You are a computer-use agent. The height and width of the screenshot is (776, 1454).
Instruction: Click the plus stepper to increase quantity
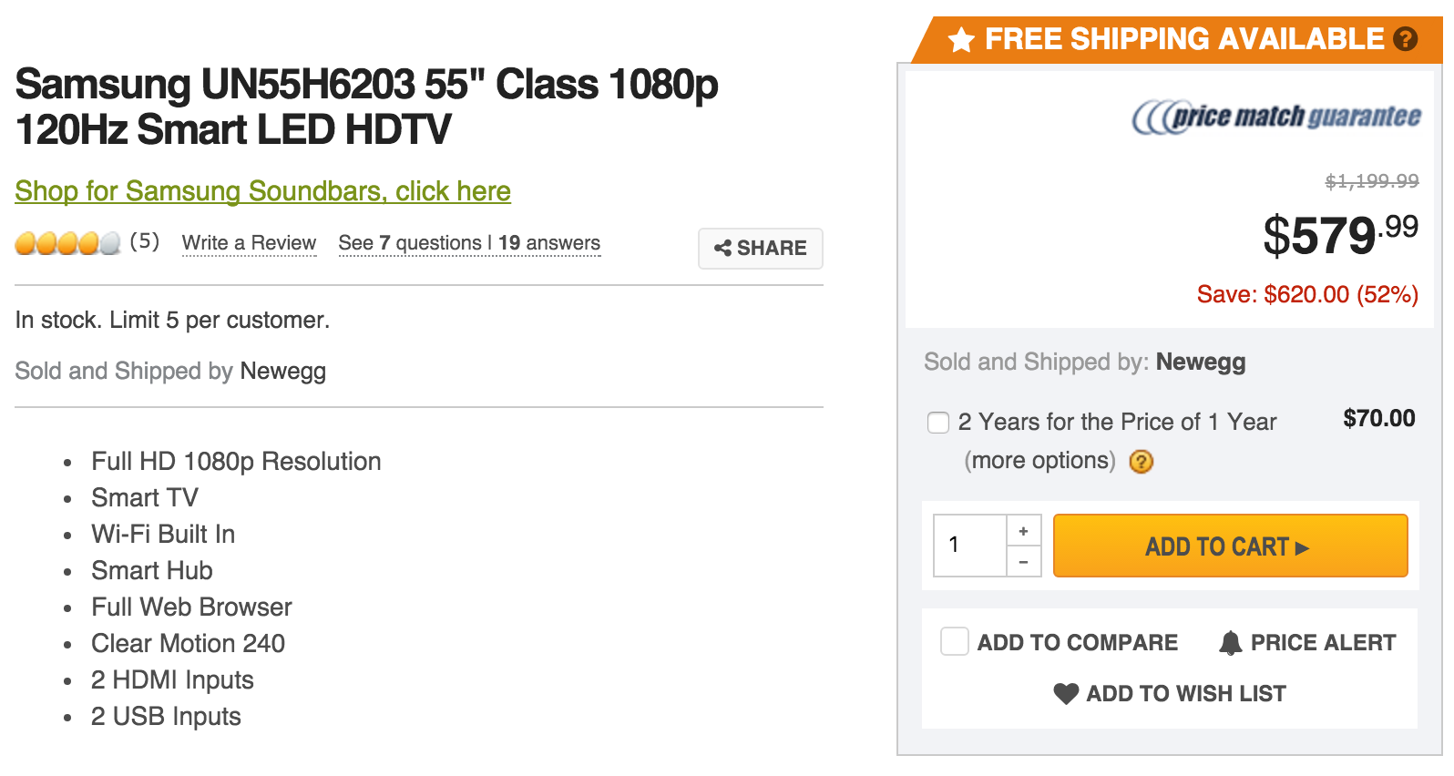point(1024,529)
